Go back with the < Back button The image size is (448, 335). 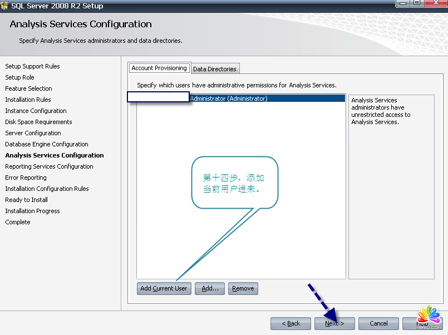pyautogui.click(x=291, y=323)
